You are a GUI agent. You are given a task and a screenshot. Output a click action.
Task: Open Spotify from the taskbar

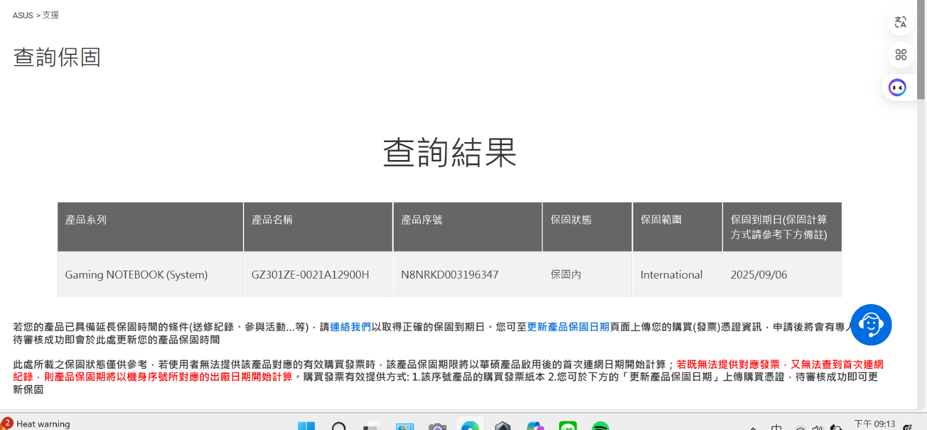[601, 426]
